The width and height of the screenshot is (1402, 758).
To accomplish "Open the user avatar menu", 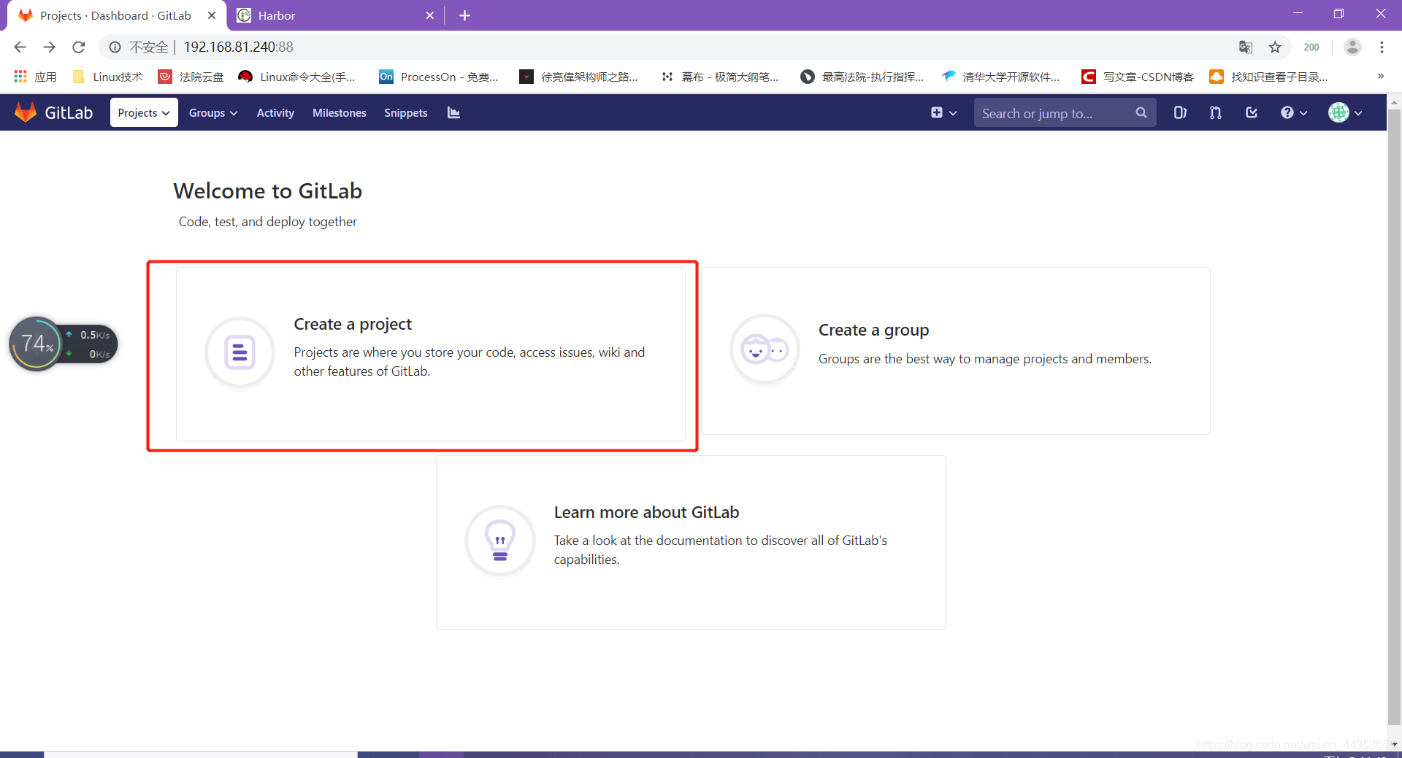I will 1345,112.
